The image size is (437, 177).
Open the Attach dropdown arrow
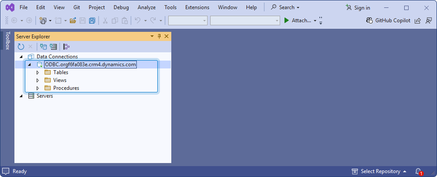[x=315, y=20]
